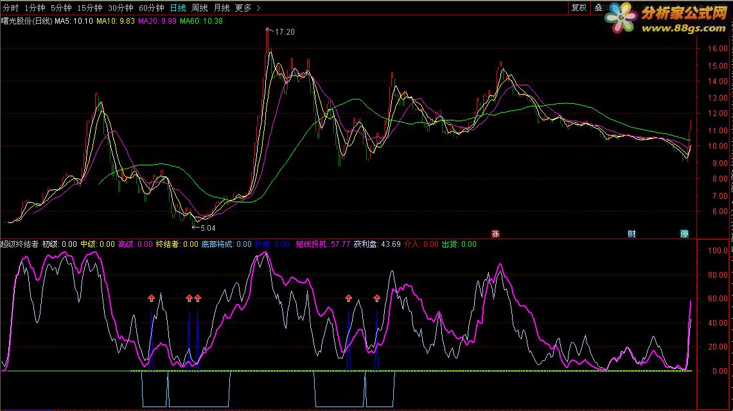Select the 15分钟 period tab

pos(90,8)
